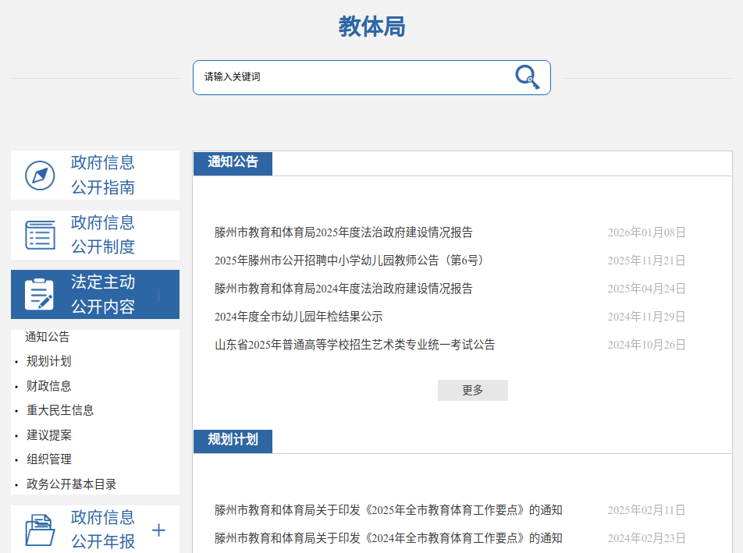
Task: Go to 财政信息 in the sidebar
Action: (x=48, y=385)
